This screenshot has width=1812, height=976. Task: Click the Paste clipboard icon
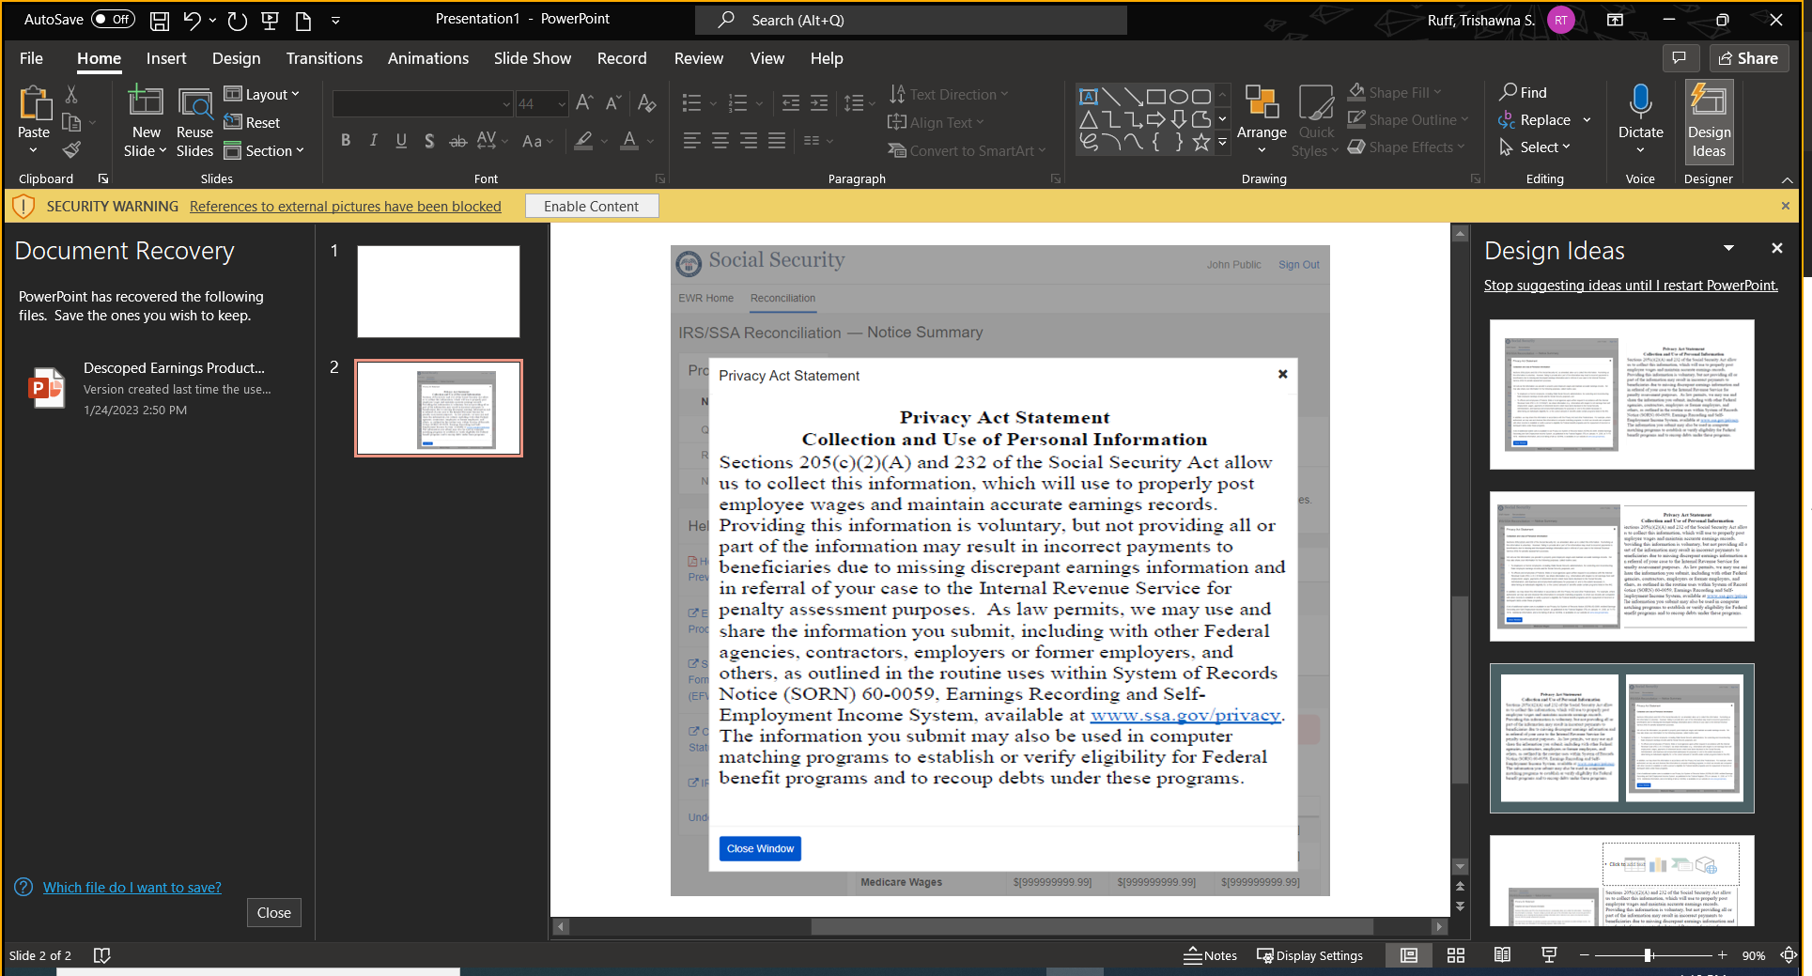(x=34, y=105)
